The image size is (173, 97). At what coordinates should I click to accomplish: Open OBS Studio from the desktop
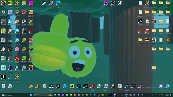click(x=113, y=4)
